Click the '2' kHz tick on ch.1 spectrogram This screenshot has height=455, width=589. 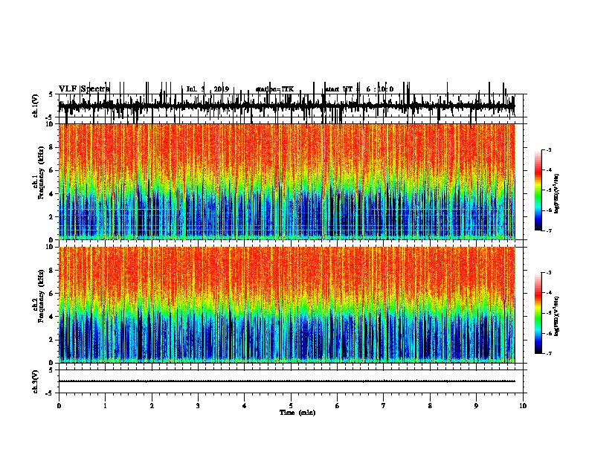pyautogui.click(x=52, y=216)
